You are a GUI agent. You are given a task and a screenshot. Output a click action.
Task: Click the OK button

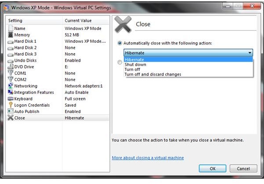click(x=213, y=169)
